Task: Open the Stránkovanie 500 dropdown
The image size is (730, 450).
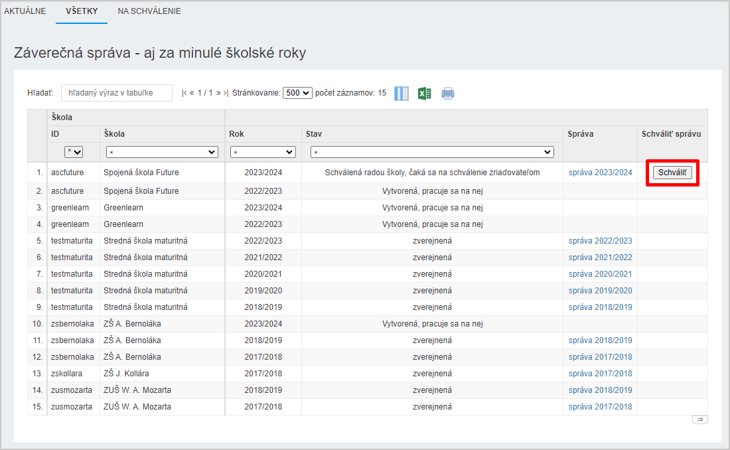Action: click(297, 93)
